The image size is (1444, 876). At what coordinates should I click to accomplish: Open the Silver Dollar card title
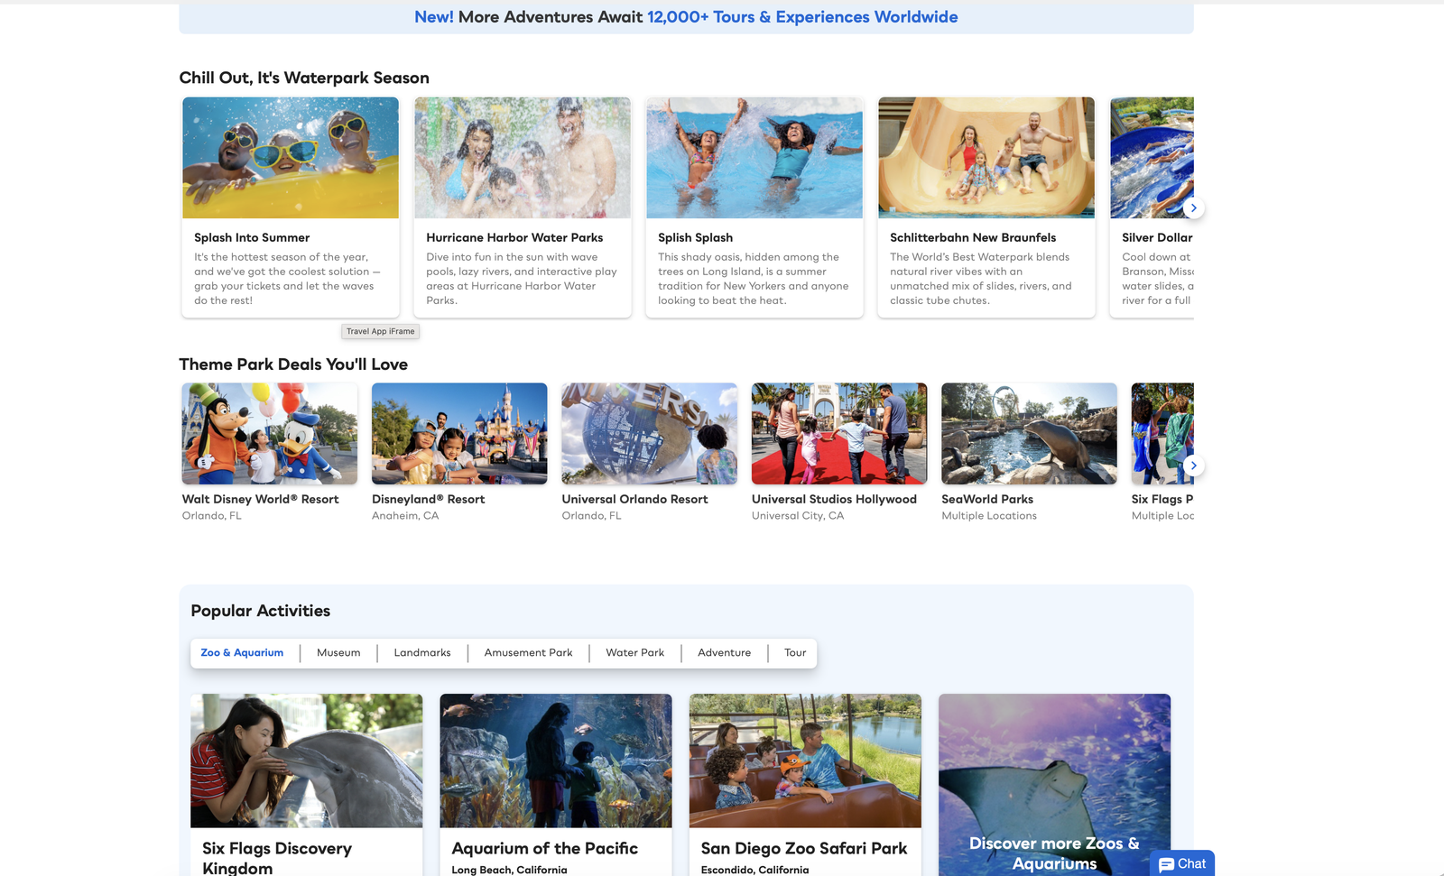pos(1157,238)
